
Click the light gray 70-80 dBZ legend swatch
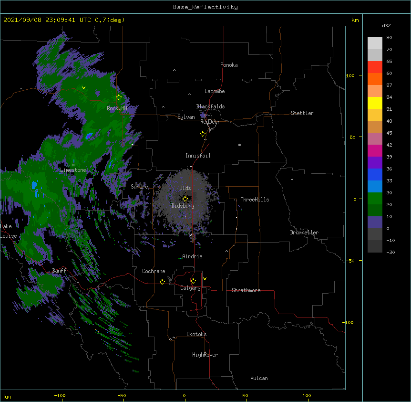click(375, 43)
